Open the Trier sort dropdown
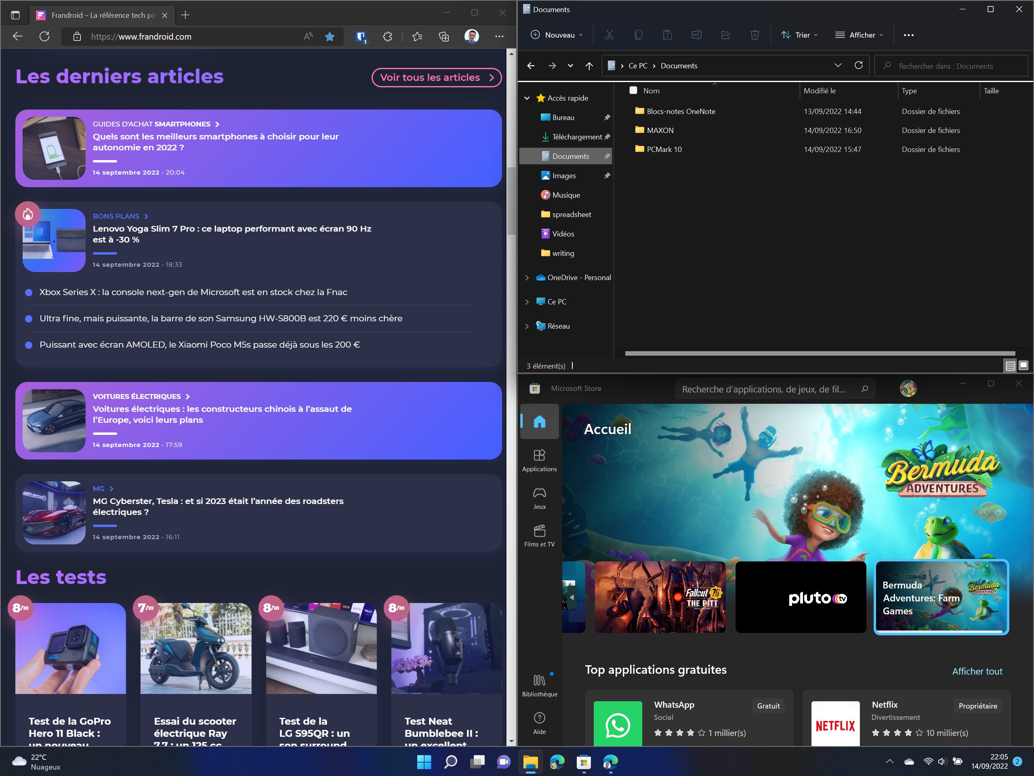Viewport: 1034px width, 776px height. tap(799, 35)
